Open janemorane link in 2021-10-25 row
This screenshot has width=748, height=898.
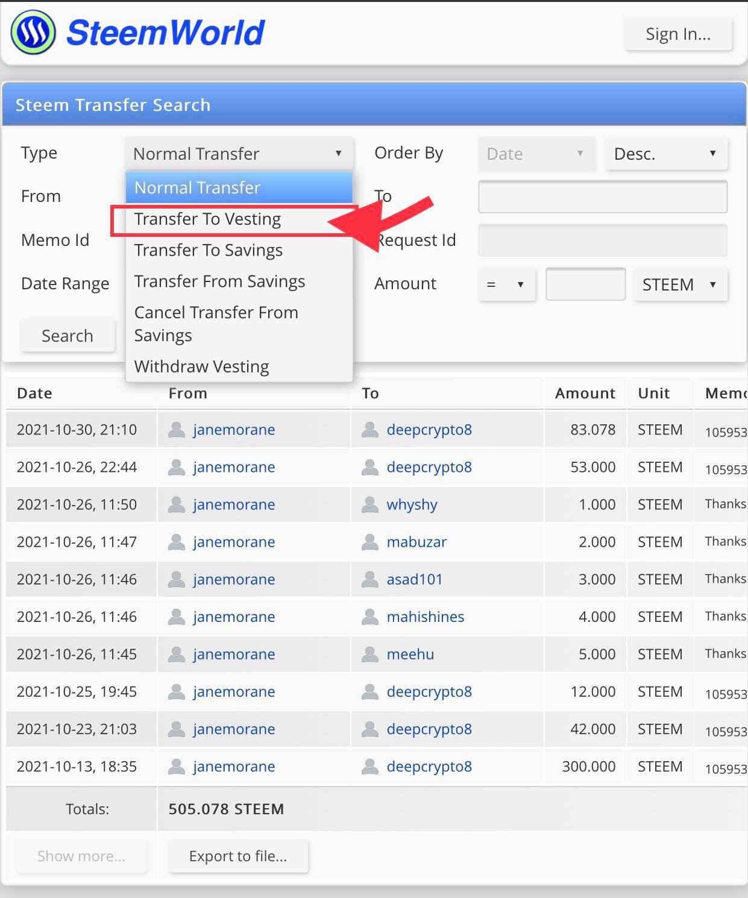[x=234, y=691]
